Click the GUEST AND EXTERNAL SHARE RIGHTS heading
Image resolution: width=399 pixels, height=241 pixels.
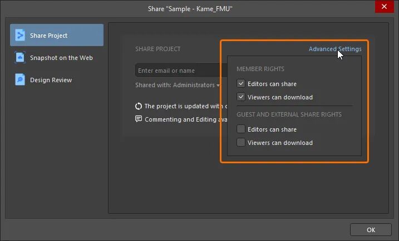click(289, 114)
